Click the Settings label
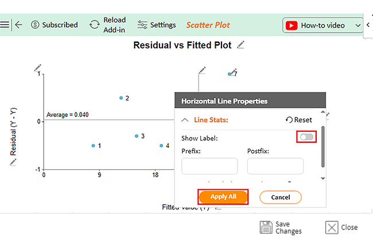The width and height of the screenshot is (373, 250). click(x=163, y=25)
